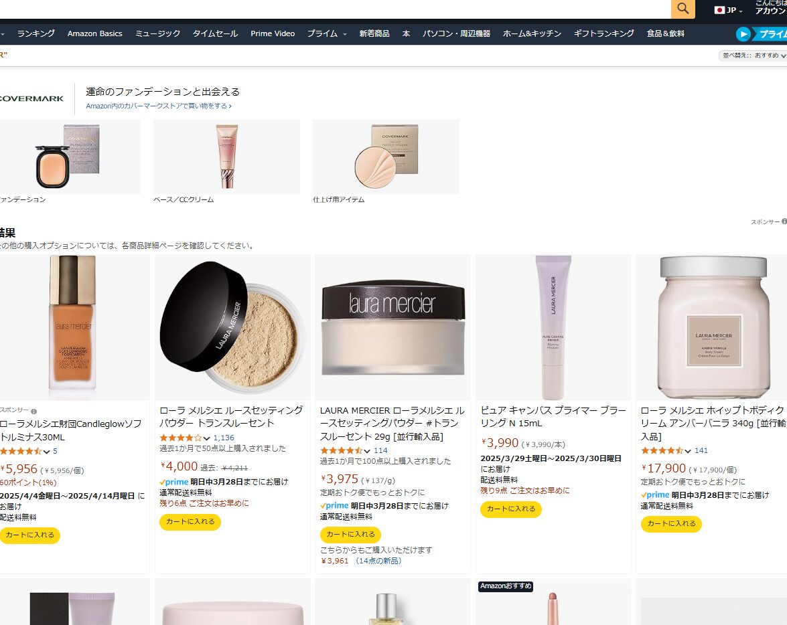Open ギフトランキング navigation item
787x625 pixels.
(603, 33)
